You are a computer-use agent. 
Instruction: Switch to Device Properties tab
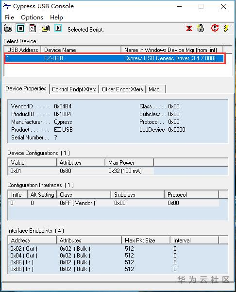click(26, 88)
